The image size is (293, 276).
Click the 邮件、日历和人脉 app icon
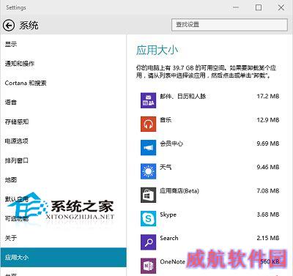pyautogui.click(x=148, y=100)
